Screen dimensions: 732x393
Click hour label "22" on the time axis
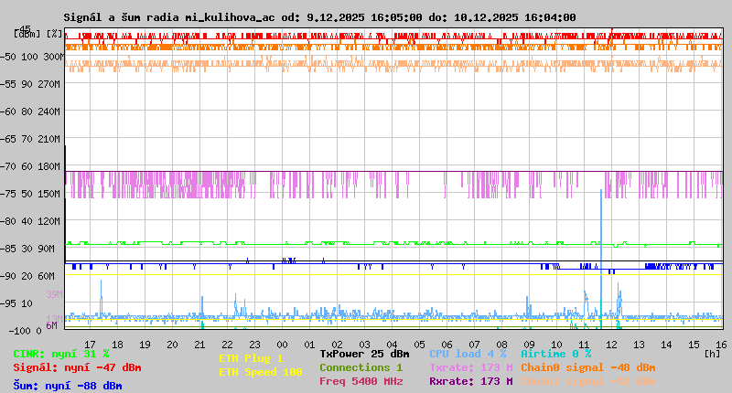click(227, 345)
